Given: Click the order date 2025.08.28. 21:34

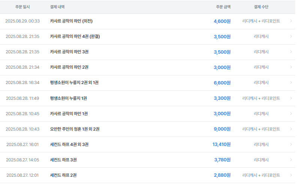Looking at the screenshot, I should [x=23, y=67].
